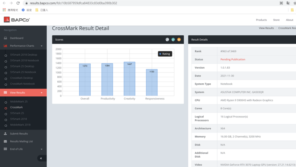Select SYSmark 25 under View Results

coord(17,113)
